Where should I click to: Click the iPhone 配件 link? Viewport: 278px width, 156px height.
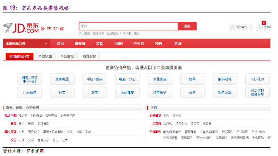[x=204, y=138]
